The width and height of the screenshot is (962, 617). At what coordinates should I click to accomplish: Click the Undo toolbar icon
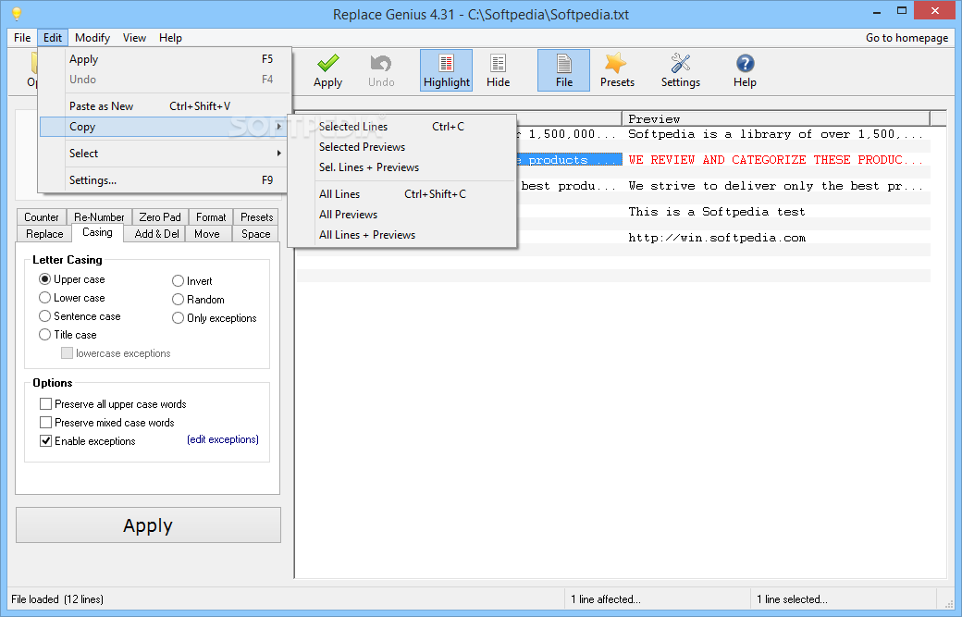381,70
